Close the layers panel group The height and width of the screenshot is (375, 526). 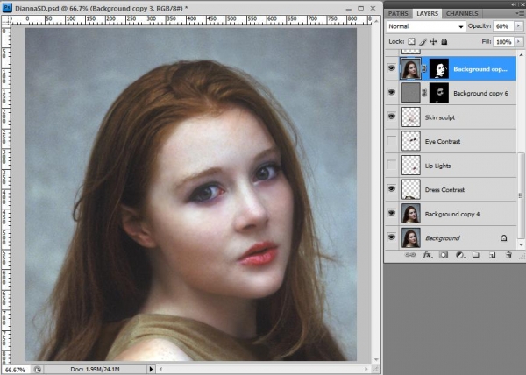point(522,4)
